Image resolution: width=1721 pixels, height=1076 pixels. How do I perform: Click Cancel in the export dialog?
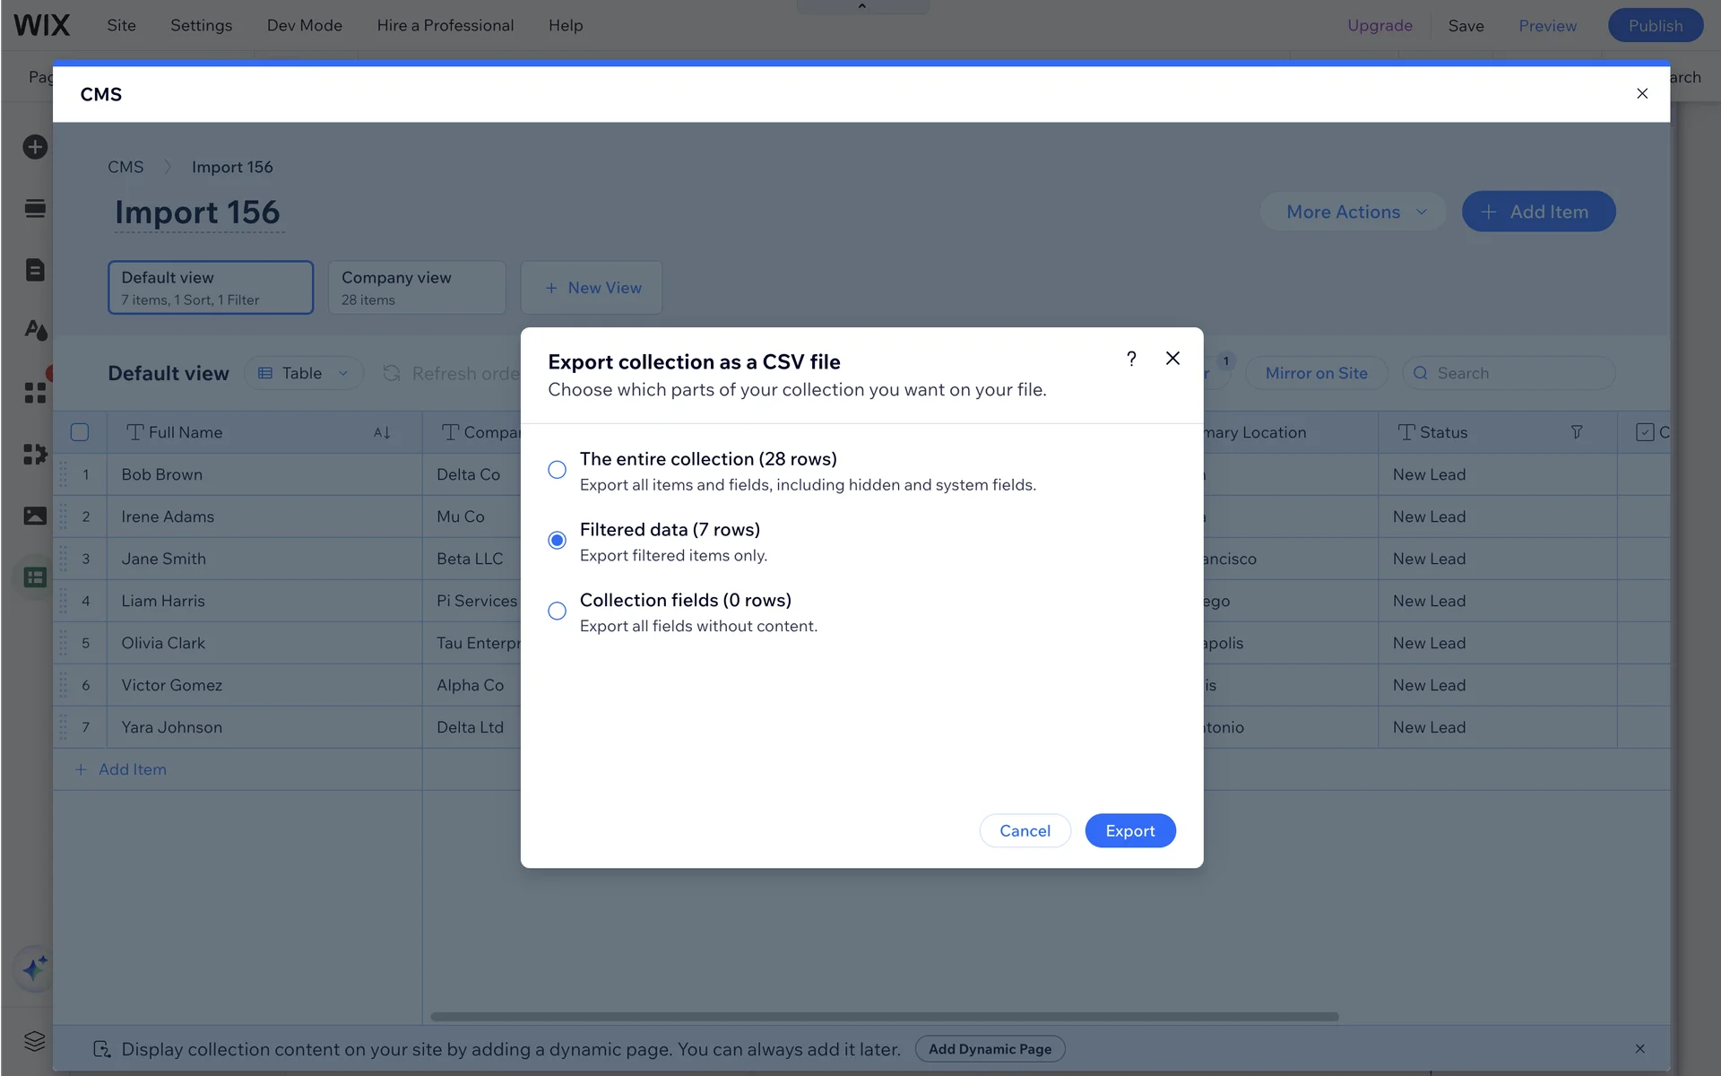coord(1025,831)
